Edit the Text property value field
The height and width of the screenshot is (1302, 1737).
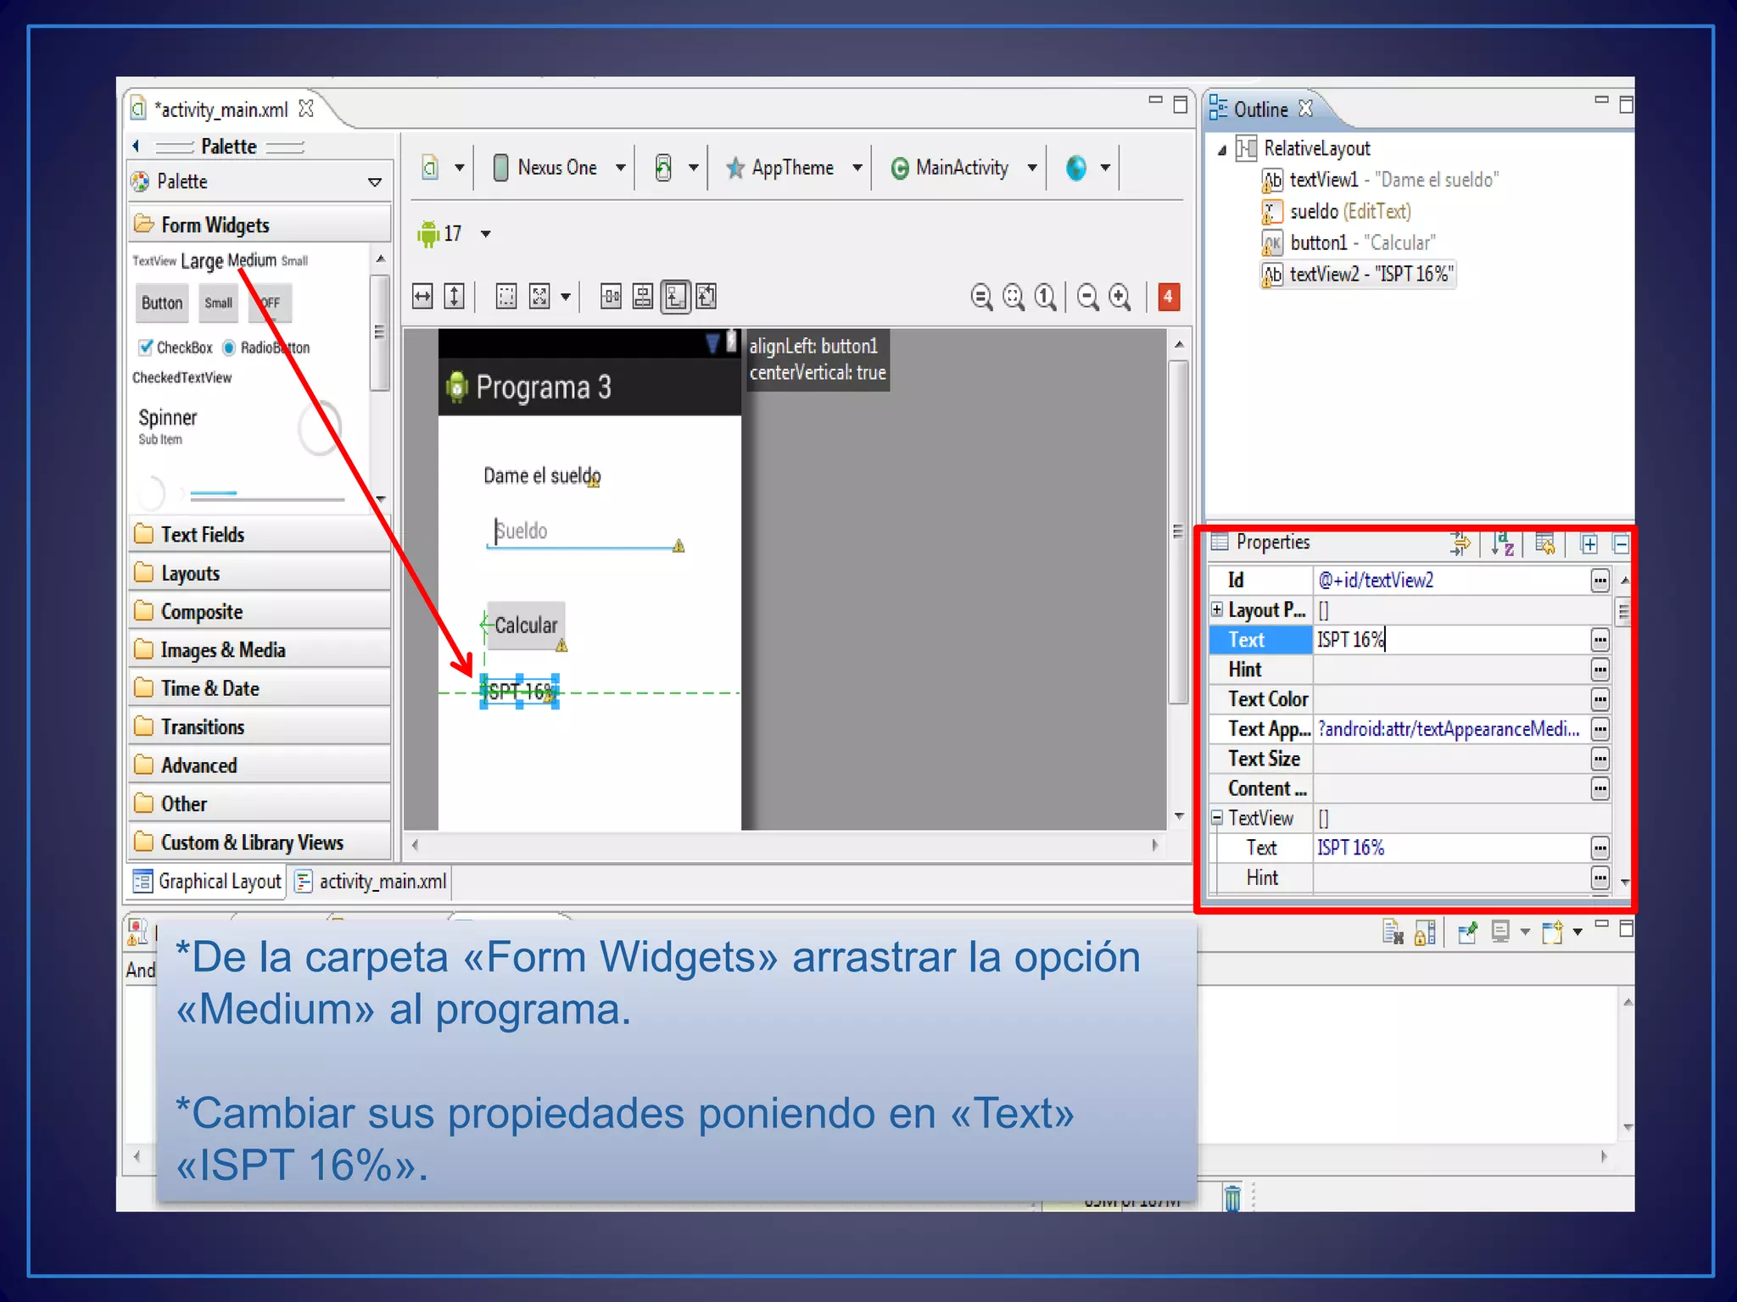tap(1450, 640)
